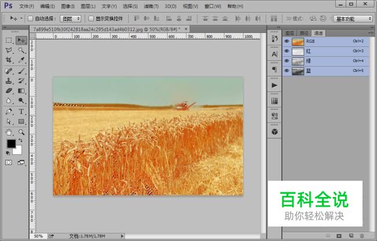Click the 50% zoom level field
Image resolution: width=377 pixels, height=241 pixels.
(x=38, y=236)
